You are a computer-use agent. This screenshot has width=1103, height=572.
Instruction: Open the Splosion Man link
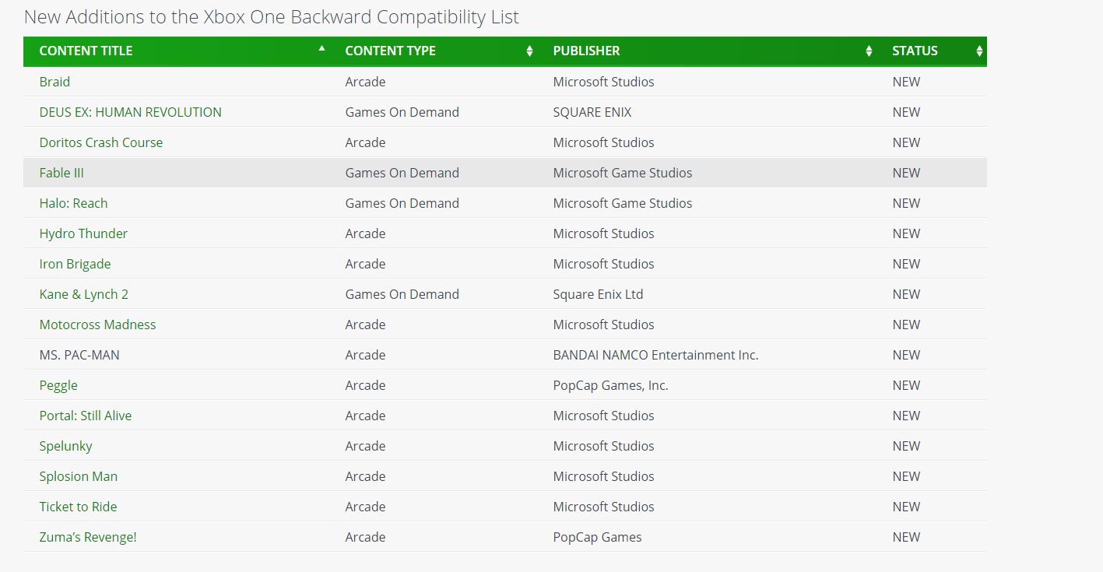click(79, 476)
